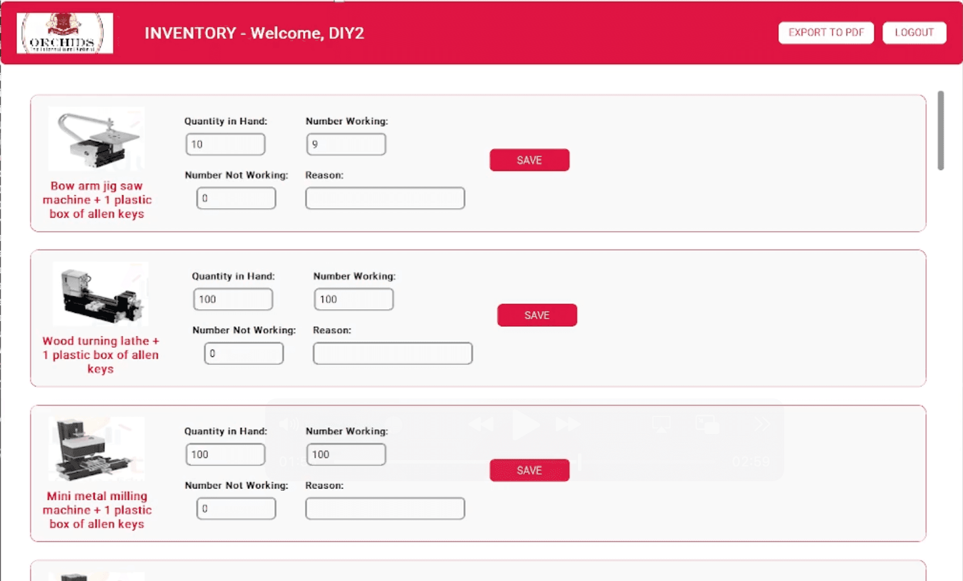
Task: Focus the Reason field for Bow arm jig saw
Action: (385, 199)
